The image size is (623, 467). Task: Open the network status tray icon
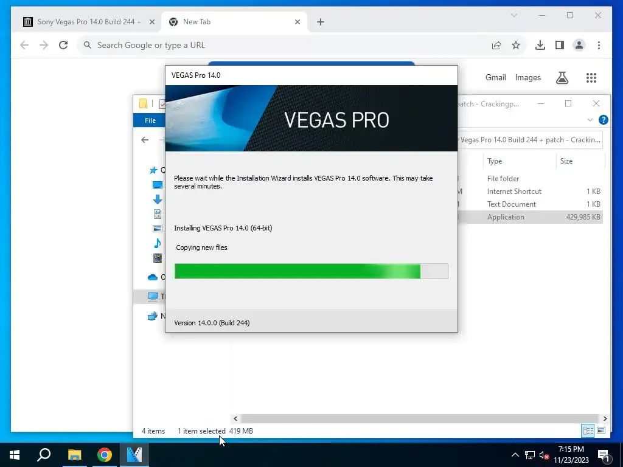[x=530, y=455]
